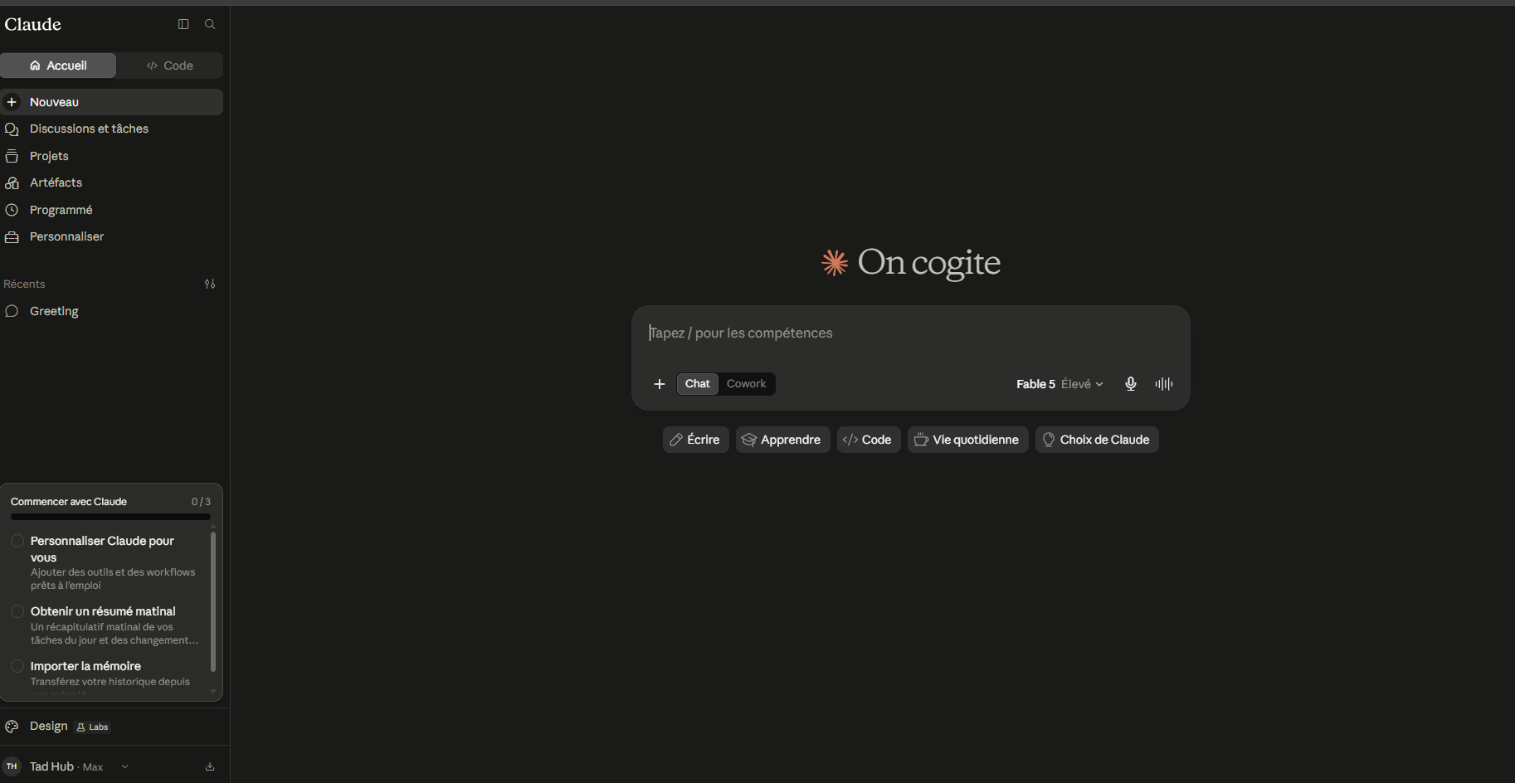This screenshot has width=1515, height=783.
Task: Click the On cogite greeting text
Action: point(928,262)
